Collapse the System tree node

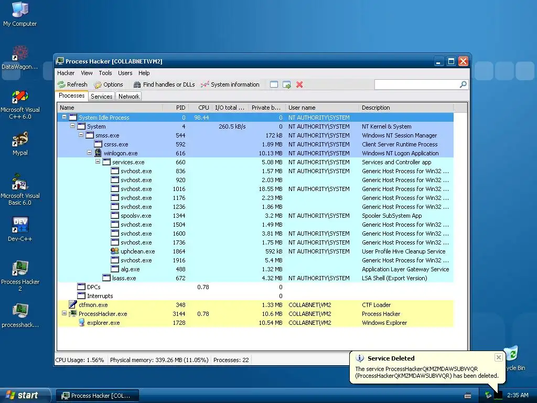point(72,126)
